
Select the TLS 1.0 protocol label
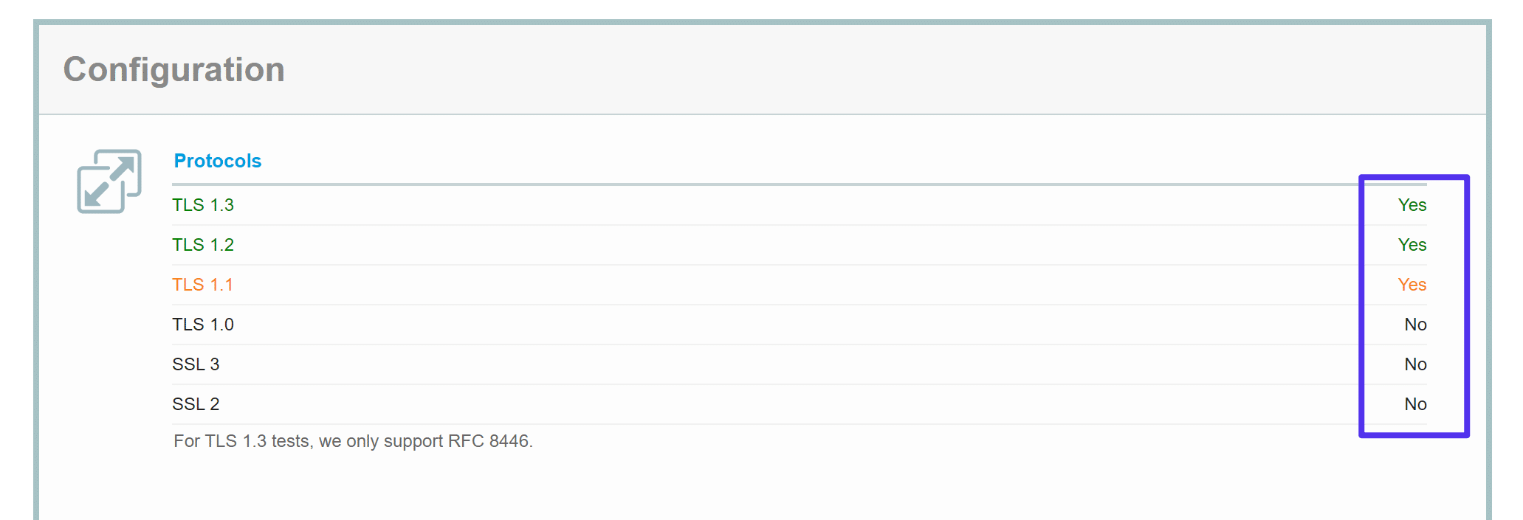pos(203,325)
